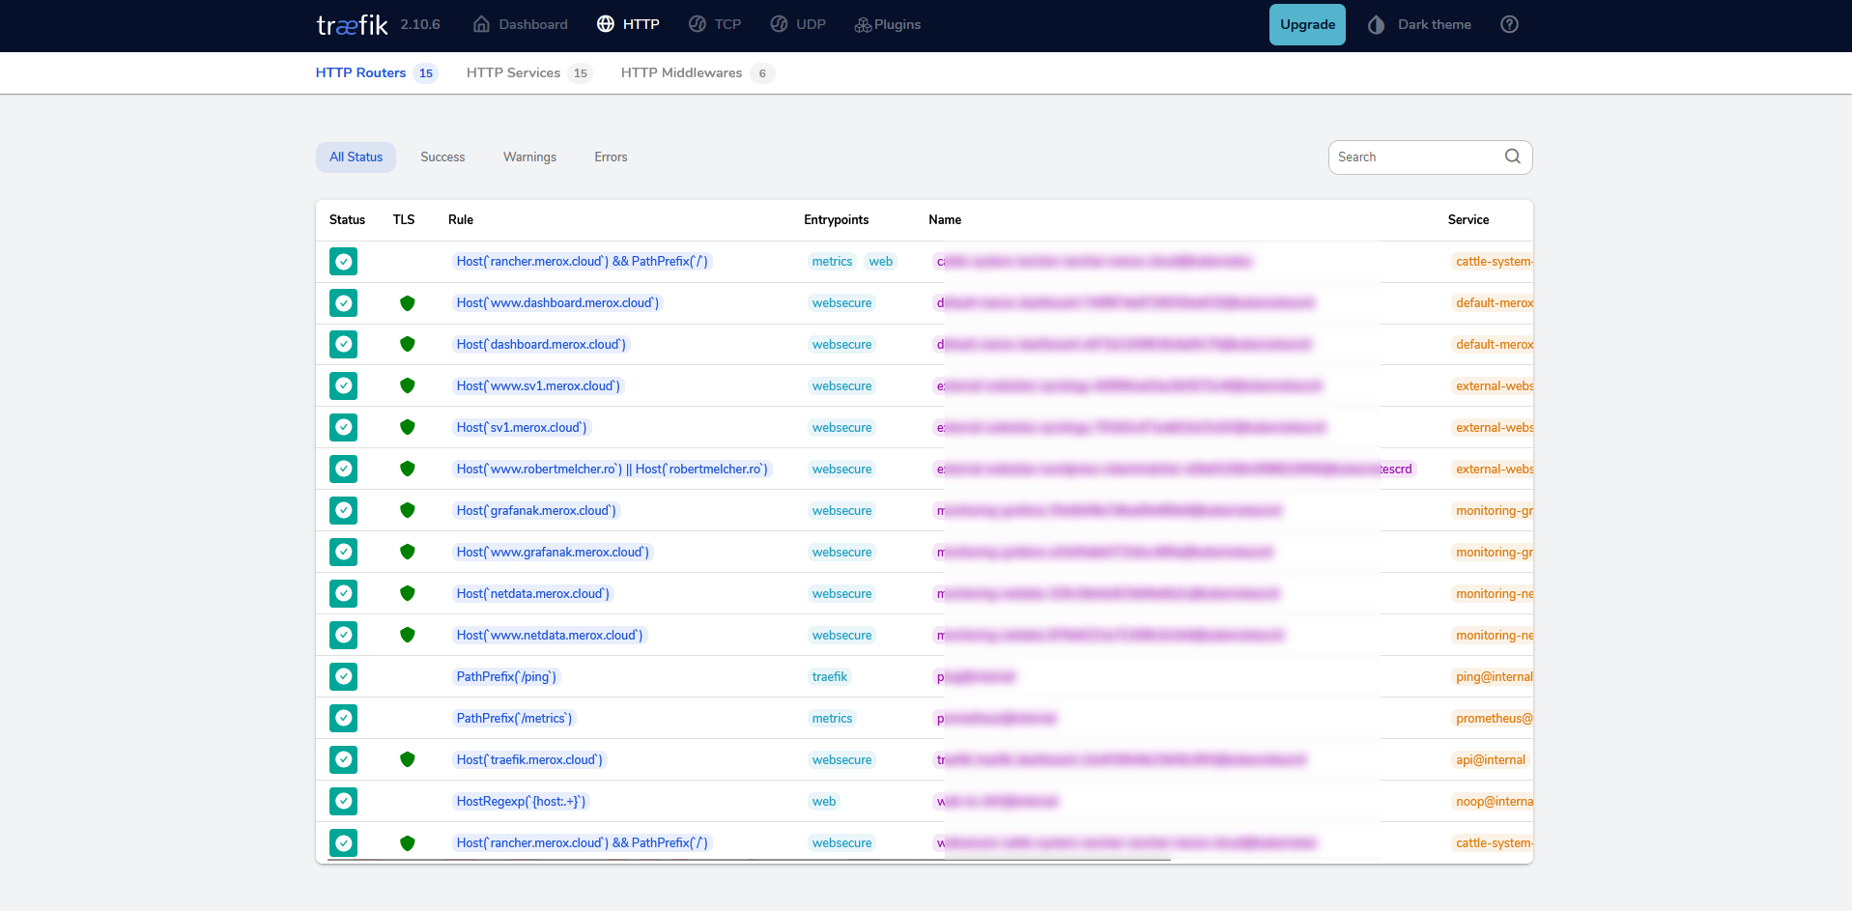Click the traefik entrypoint tag
This screenshot has height=911, width=1852.
830,676
